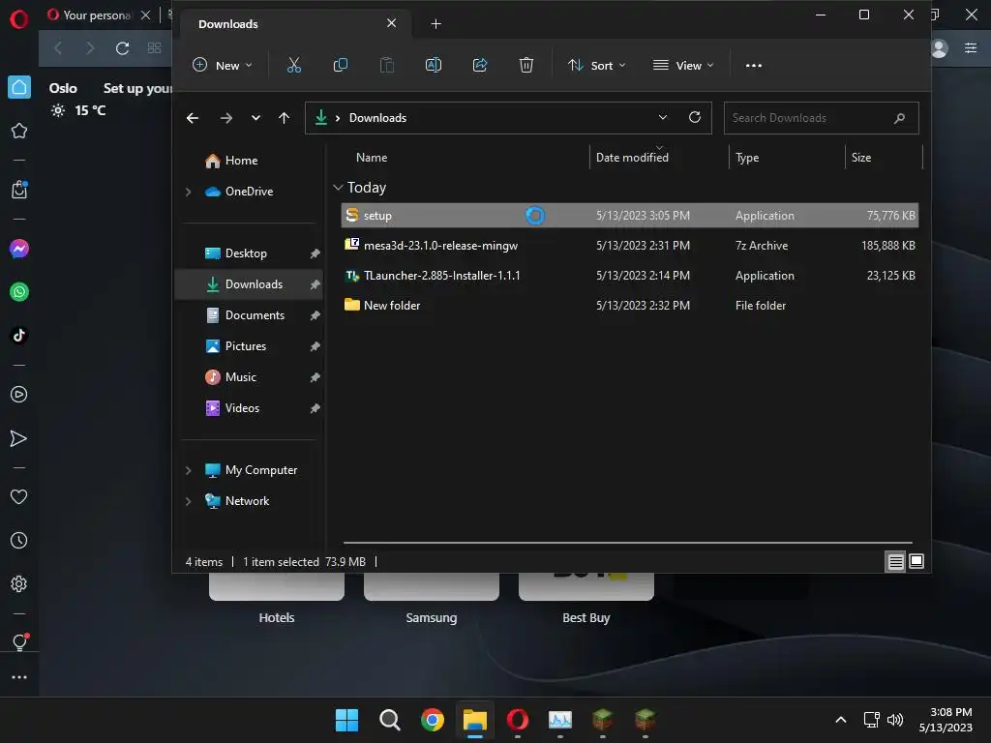Open Opera easy setup sliders icon
Image resolution: width=991 pixels, height=743 pixels.
pyautogui.click(x=971, y=48)
